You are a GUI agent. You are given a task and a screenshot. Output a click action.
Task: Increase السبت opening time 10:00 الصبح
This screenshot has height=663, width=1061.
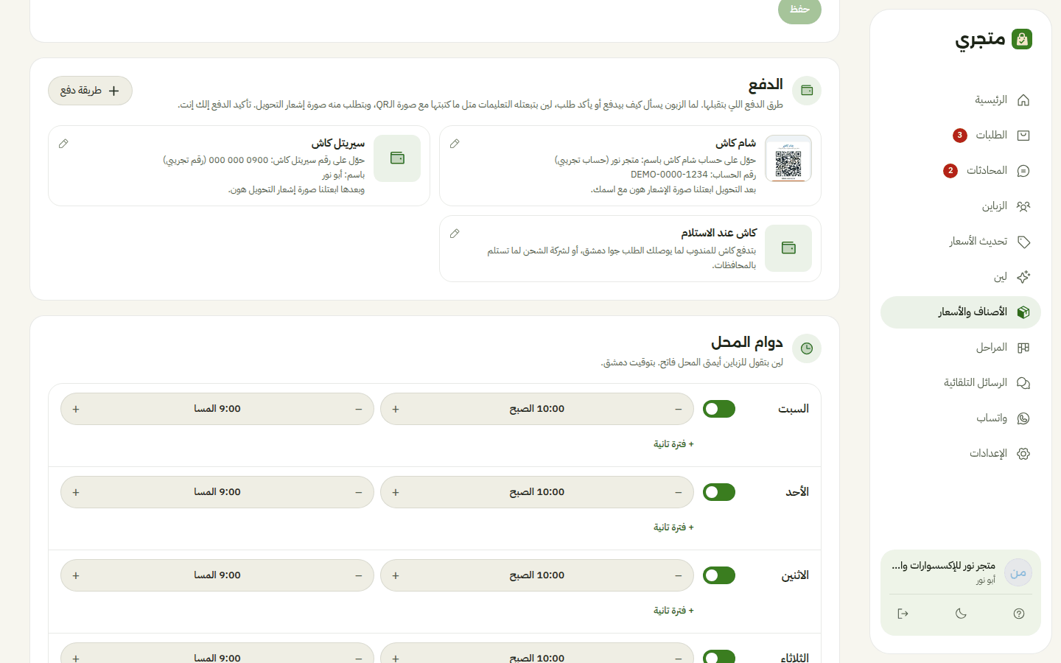point(396,409)
